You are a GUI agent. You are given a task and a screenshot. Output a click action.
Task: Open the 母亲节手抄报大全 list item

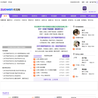pyautogui.click(x=20, y=73)
